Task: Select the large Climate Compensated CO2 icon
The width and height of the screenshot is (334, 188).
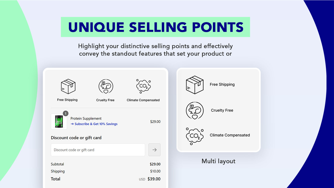Action: click(x=195, y=136)
